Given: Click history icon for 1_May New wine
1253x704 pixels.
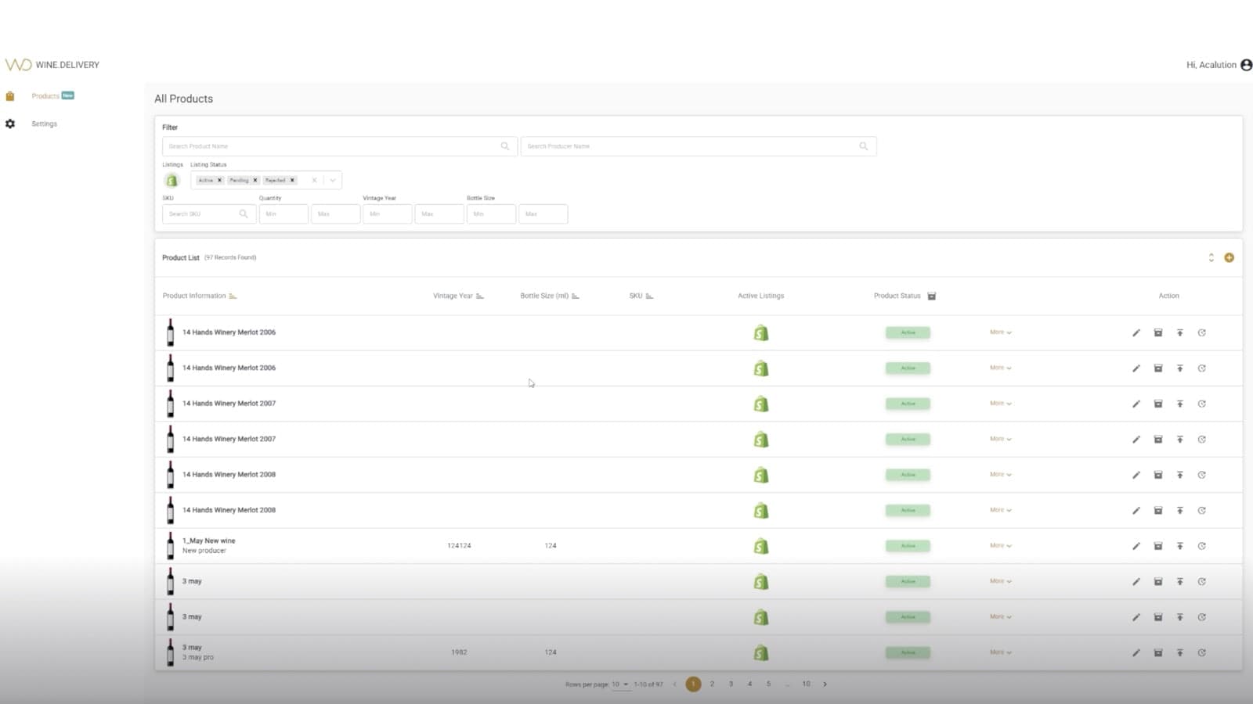Looking at the screenshot, I should (1202, 546).
